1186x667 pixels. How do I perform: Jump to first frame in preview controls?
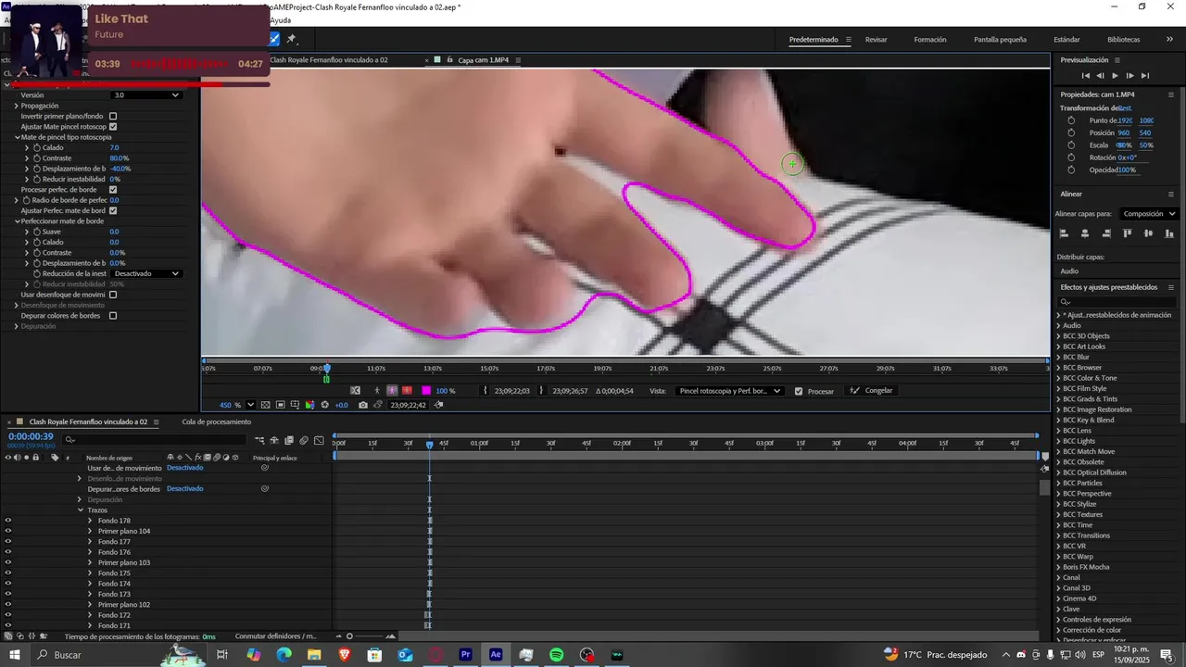[x=1086, y=75]
